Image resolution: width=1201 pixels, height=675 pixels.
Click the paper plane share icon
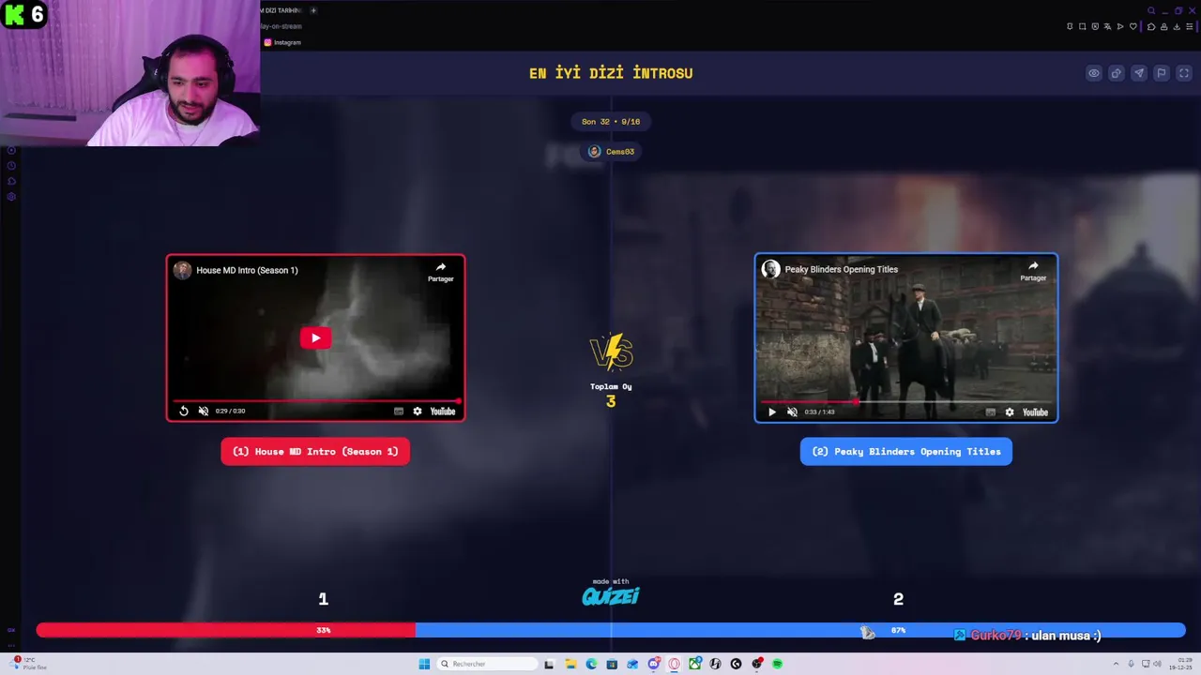(x=1139, y=73)
